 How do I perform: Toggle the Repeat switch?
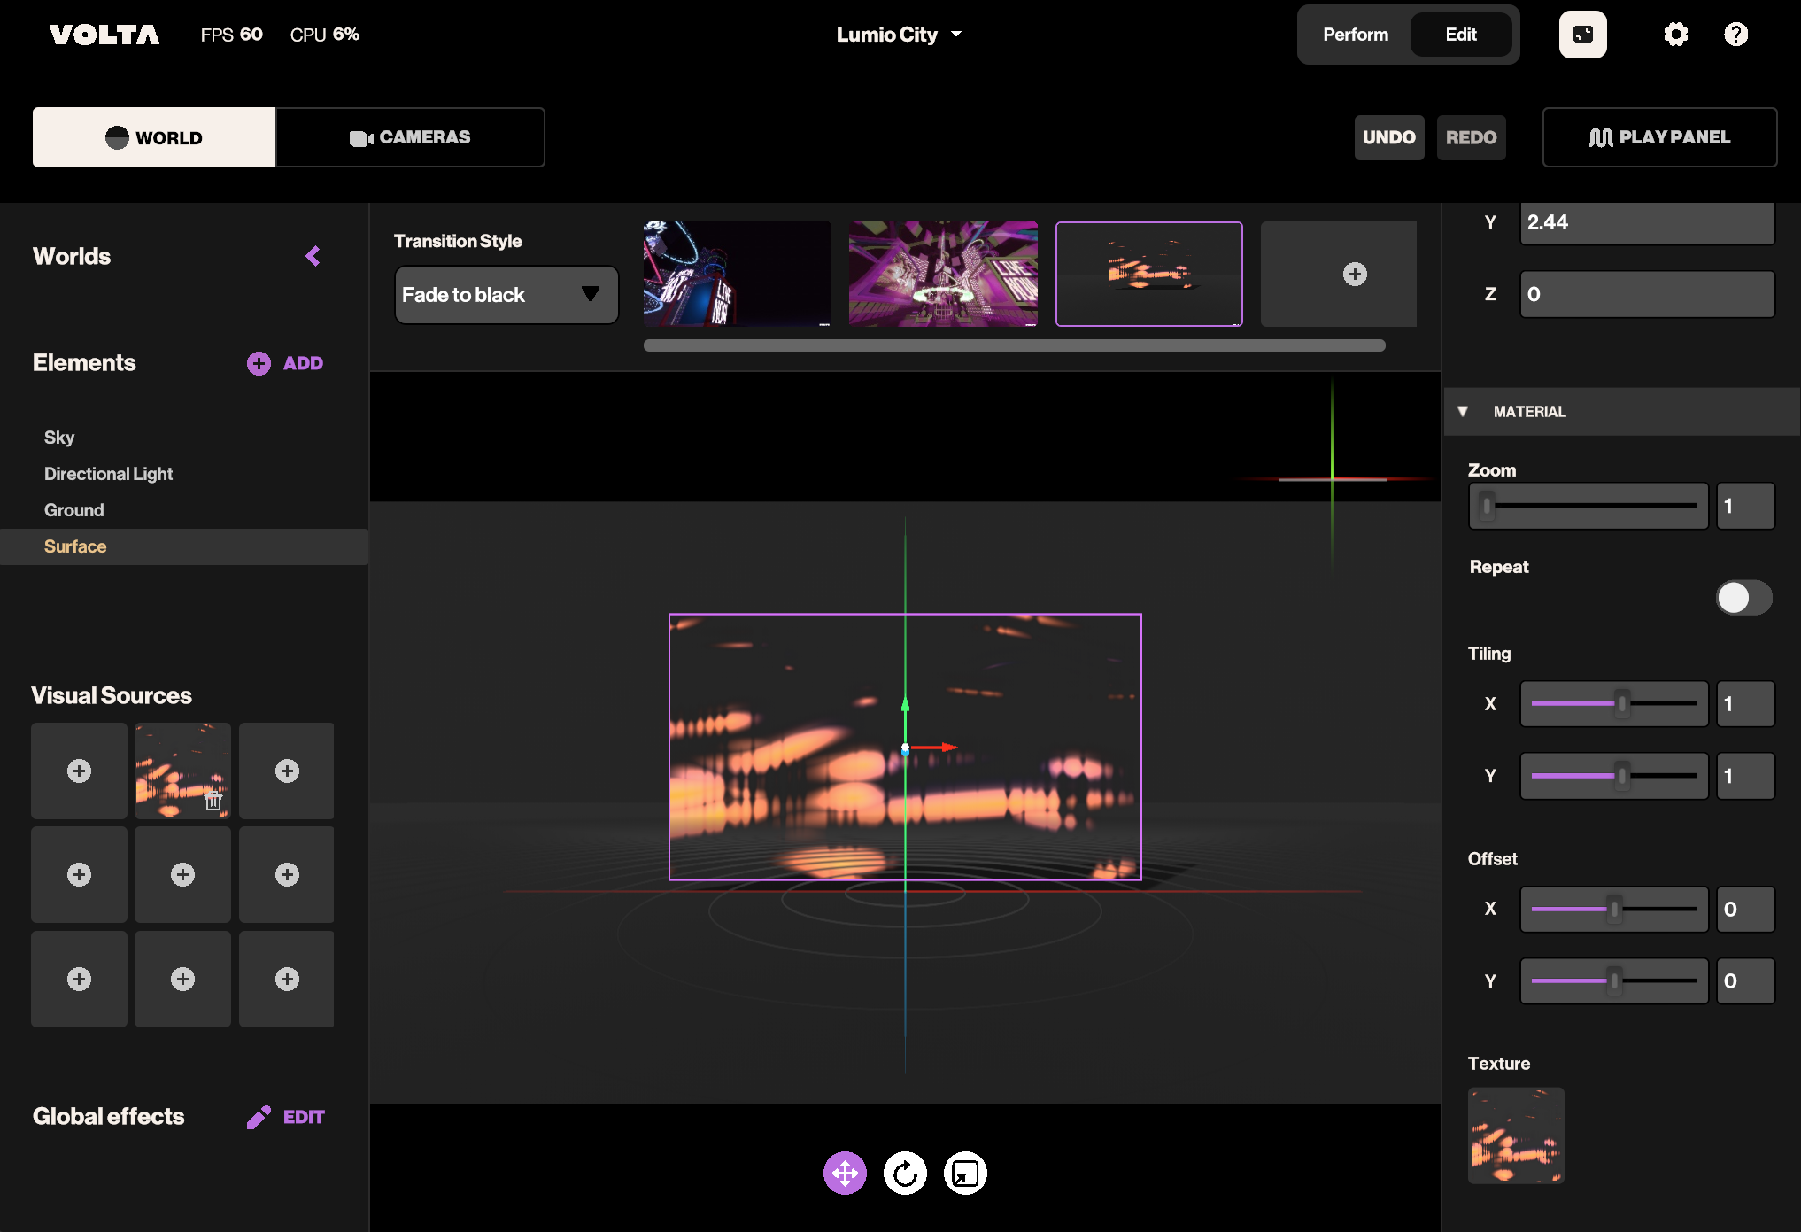(1743, 597)
